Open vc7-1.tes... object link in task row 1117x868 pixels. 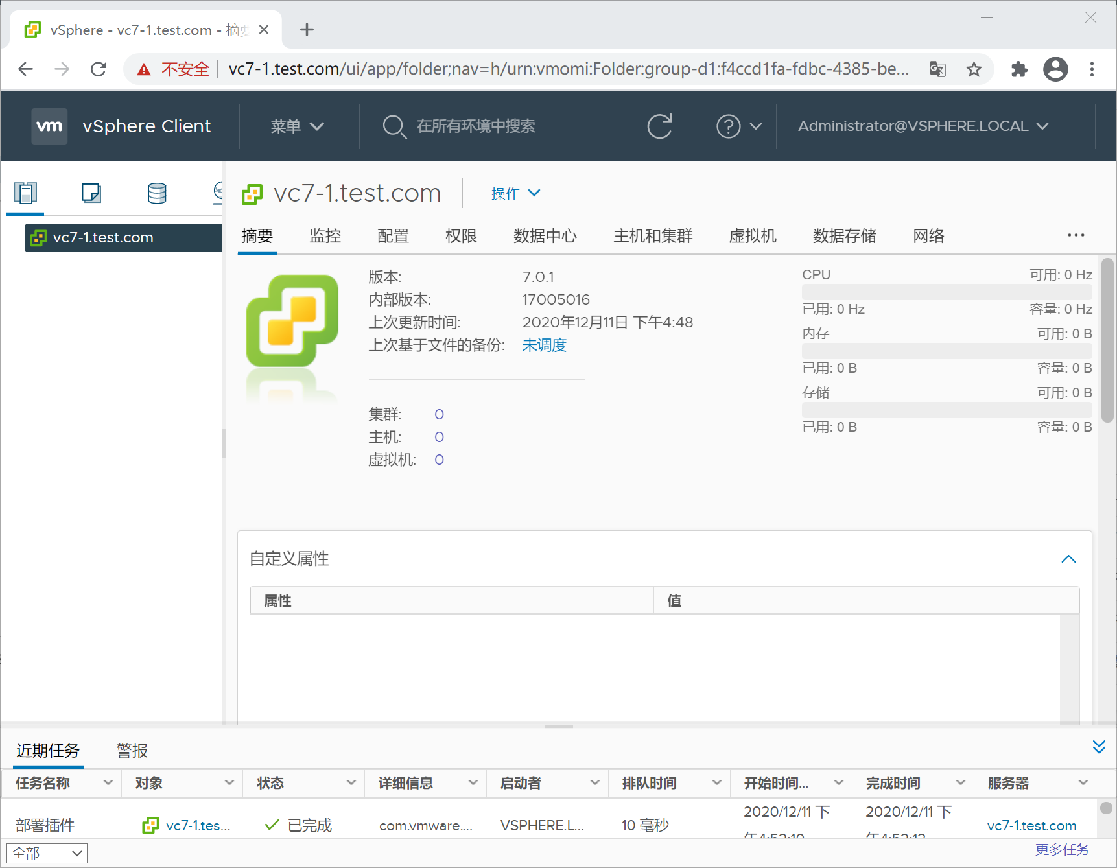click(x=198, y=825)
